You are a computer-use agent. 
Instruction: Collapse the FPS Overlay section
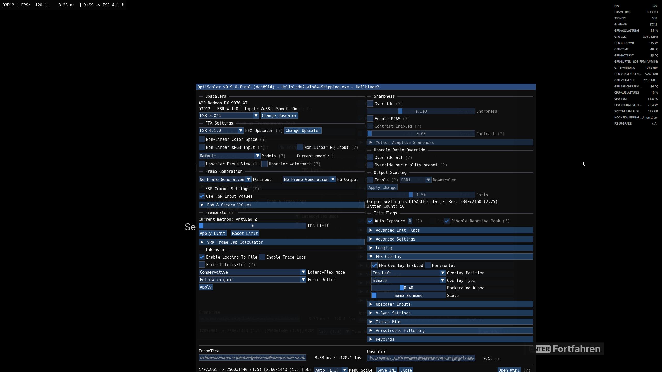[x=388, y=257]
